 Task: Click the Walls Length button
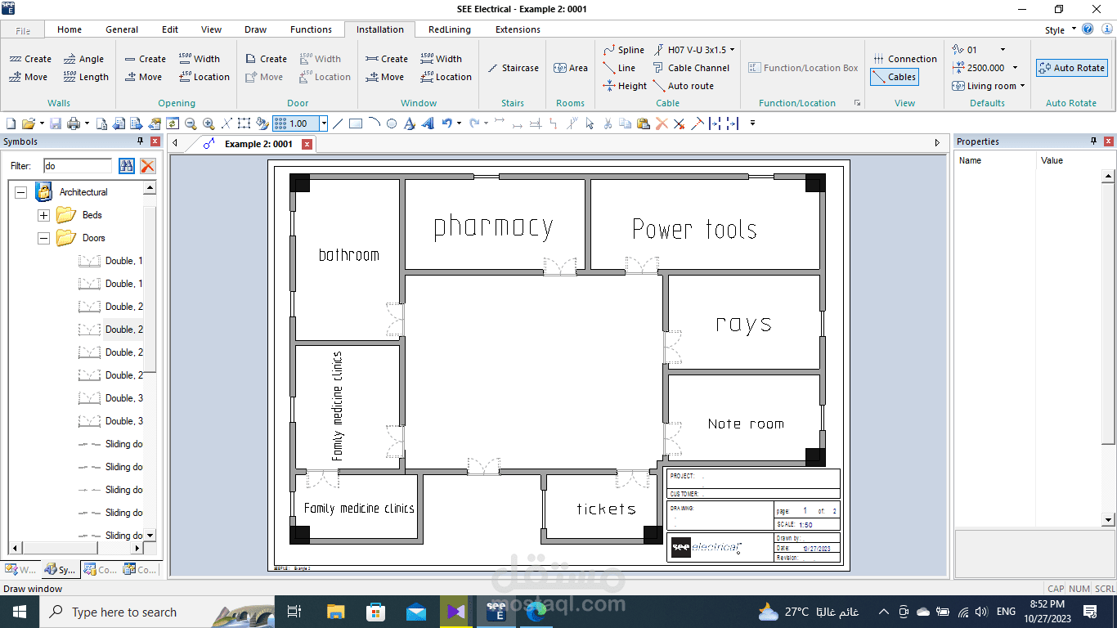86,77
